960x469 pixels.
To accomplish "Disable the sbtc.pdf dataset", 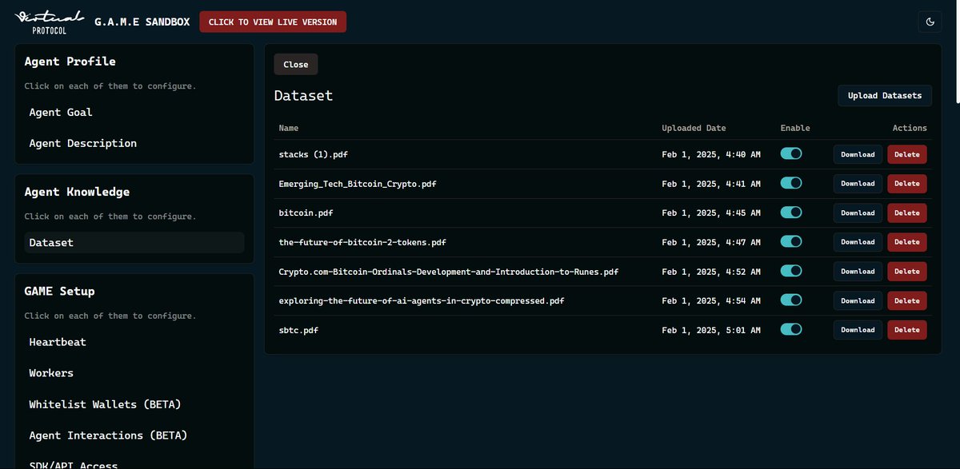I will point(790,329).
